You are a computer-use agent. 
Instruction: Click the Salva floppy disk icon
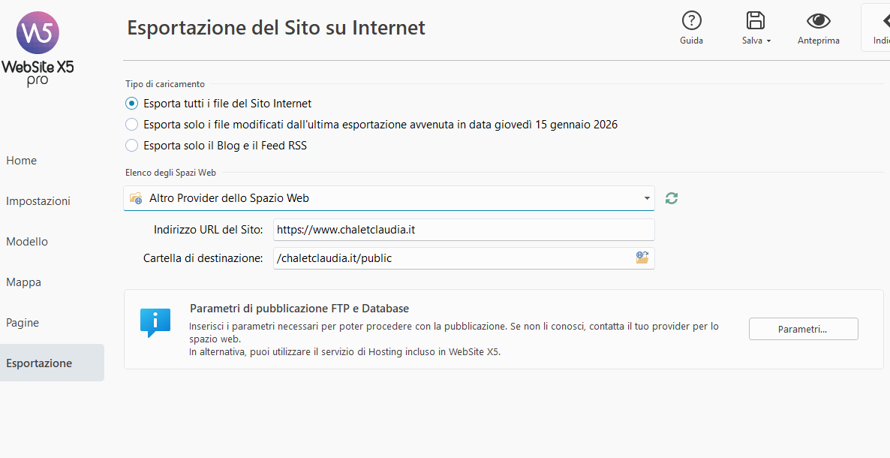[x=755, y=21]
